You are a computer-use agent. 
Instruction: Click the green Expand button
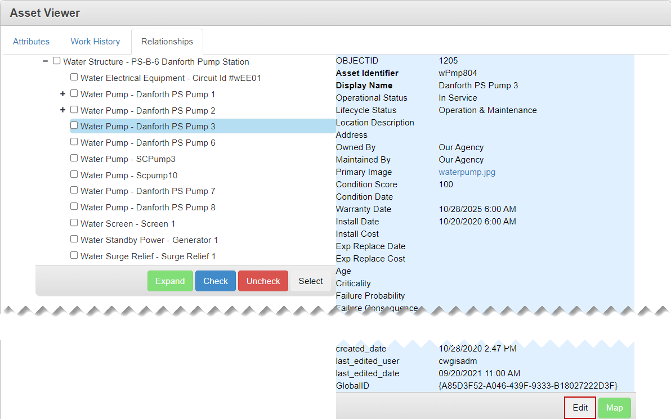(170, 281)
